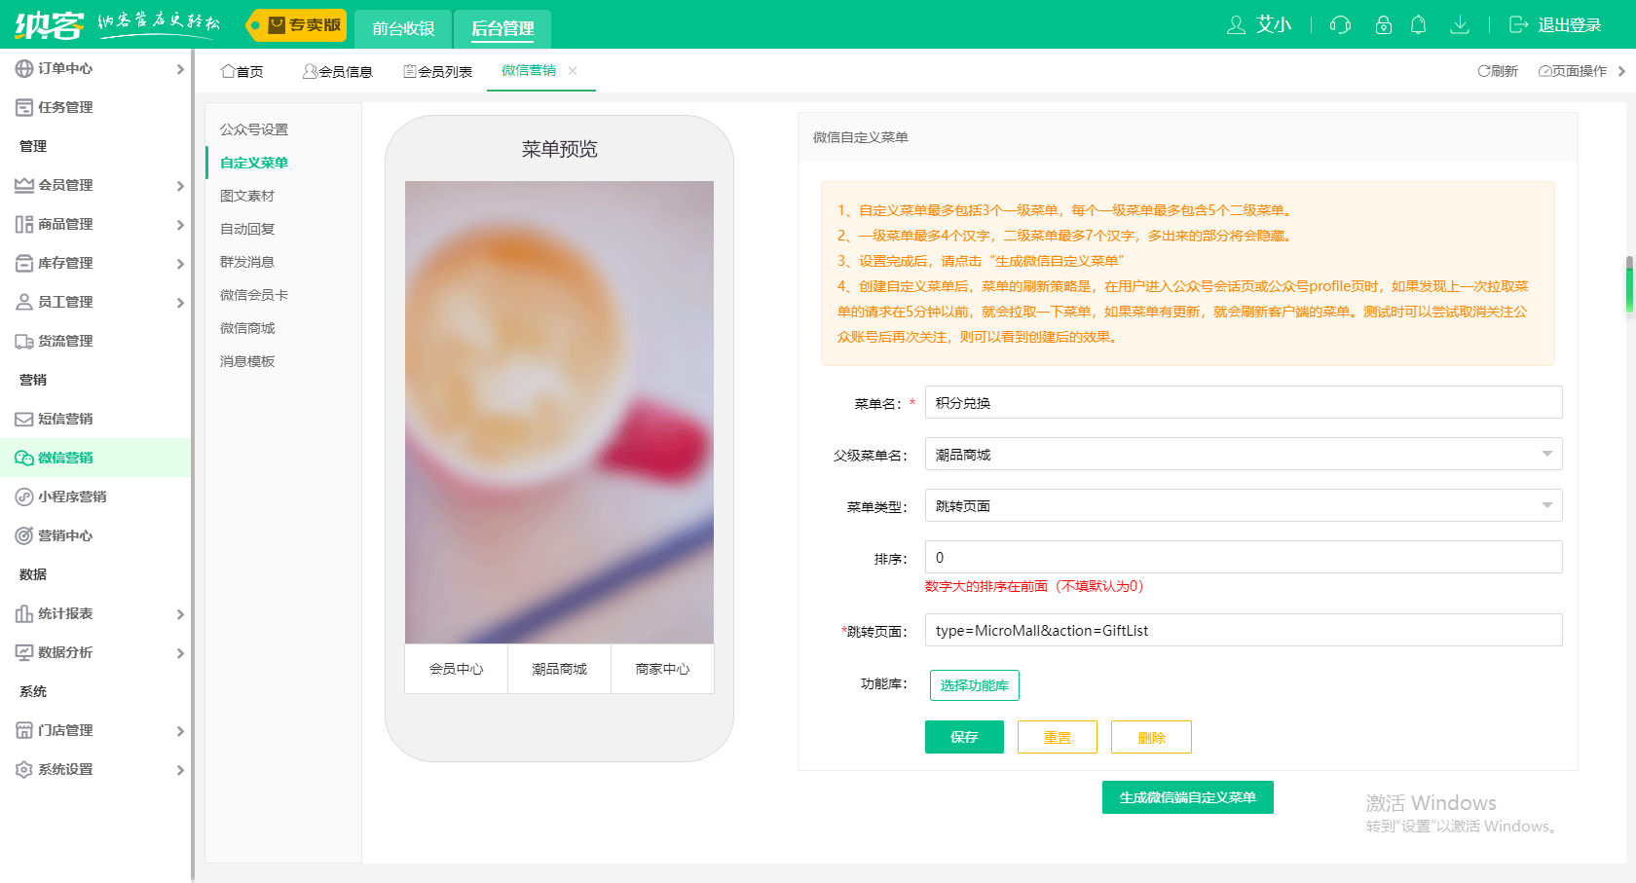Click the 保存 button
1636x883 pixels.
tap(964, 737)
